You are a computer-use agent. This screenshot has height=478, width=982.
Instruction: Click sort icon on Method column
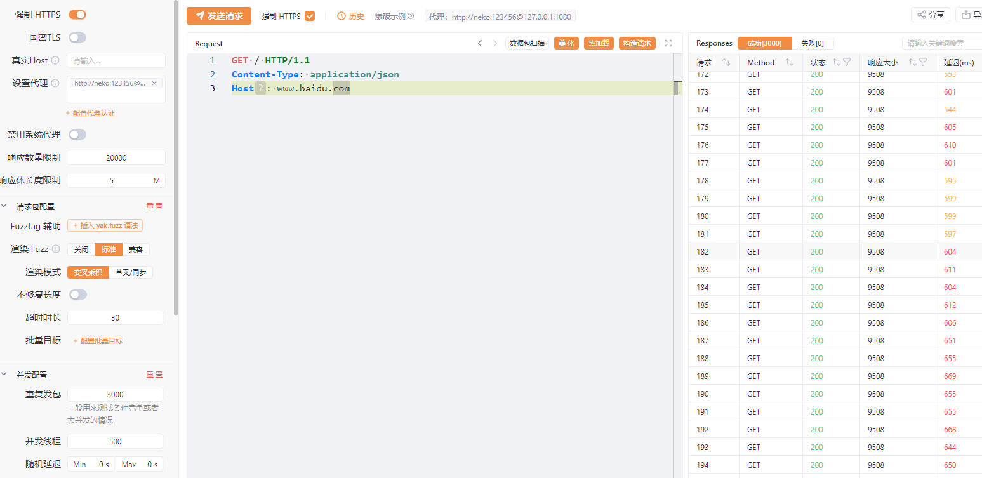click(x=790, y=62)
